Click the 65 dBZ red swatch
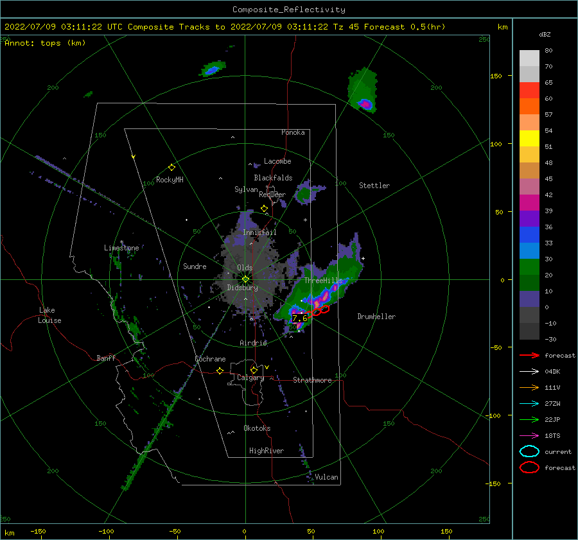This screenshot has width=578, height=540. [x=529, y=90]
